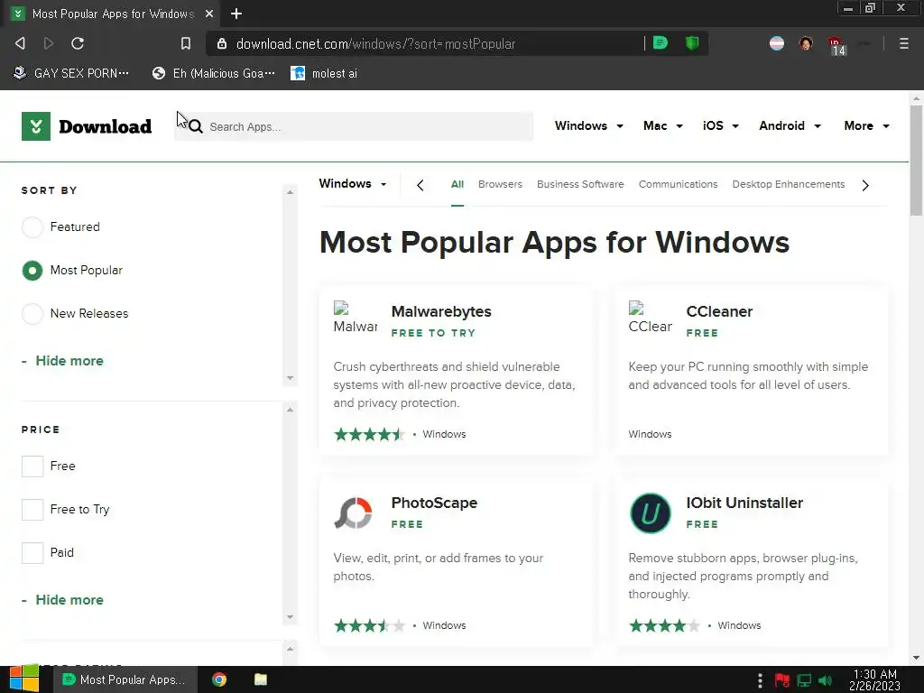Click the Most Popular Apps taskbar button

[125, 679]
